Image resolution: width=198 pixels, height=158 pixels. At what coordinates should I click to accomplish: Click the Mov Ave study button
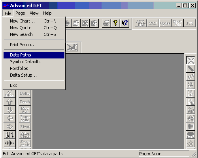tap(25, 110)
